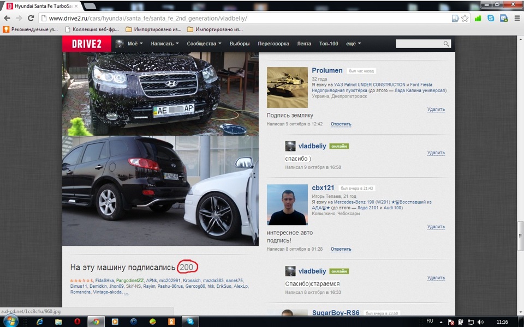Go back using browser back arrow
This screenshot has width=524, height=327.
(x=7, y=19)
